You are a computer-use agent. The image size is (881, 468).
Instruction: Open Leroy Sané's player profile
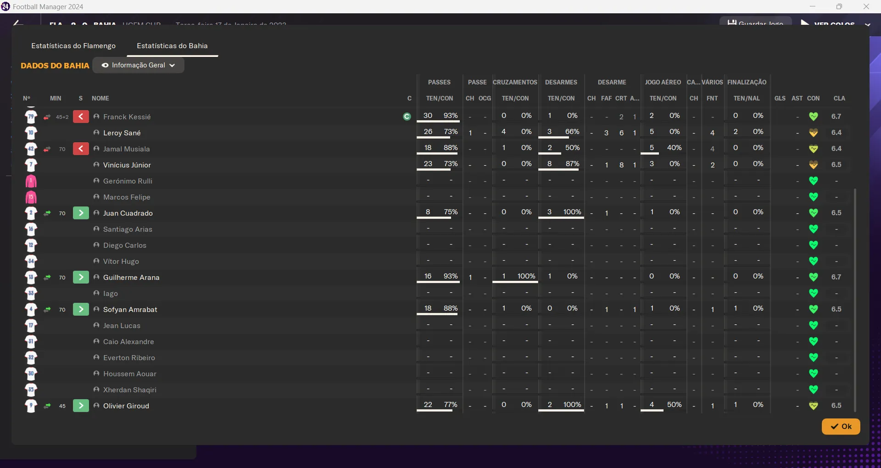(x=122, y=133)
